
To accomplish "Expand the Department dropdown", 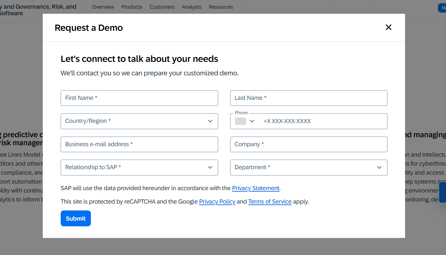I will tap(308, 167).
